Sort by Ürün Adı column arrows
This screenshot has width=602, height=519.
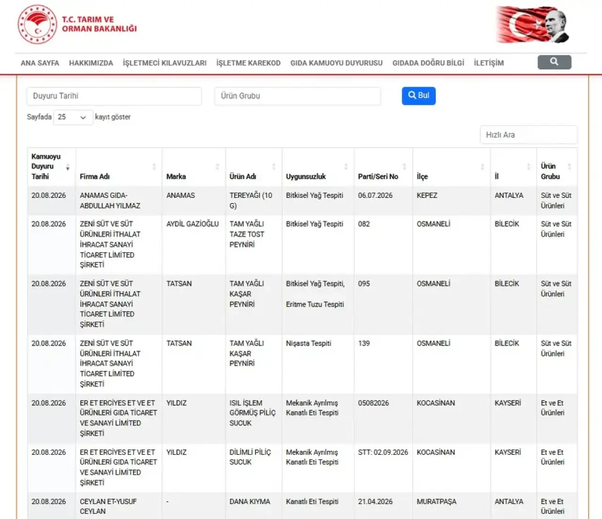pos(274,167)
